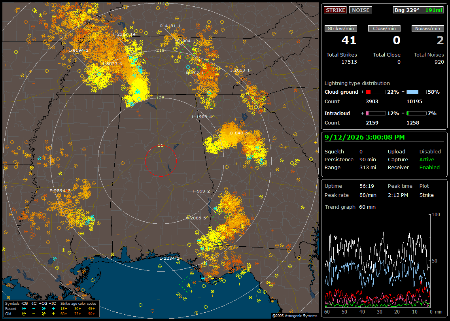The height and width of the screenshot is (321, 450).
Task: Toggle the NOISE mode button
Action: point(361,10)
